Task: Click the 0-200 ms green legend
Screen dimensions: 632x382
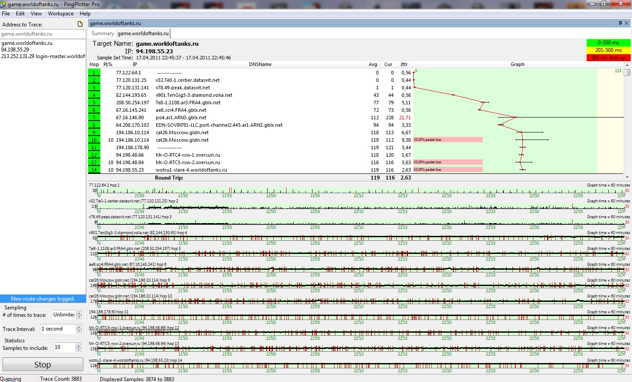Action: tap(608, 43)
